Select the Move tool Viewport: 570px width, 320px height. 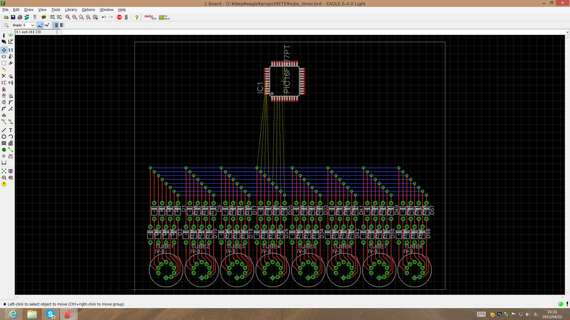(4, 50)
